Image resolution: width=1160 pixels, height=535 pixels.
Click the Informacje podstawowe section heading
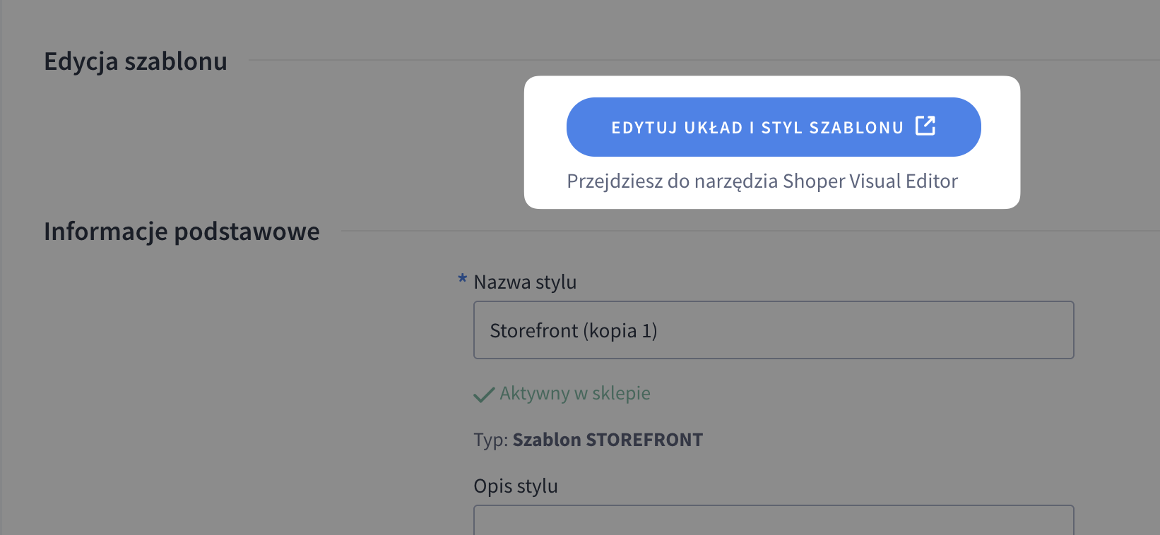click(x=182, y=232)
